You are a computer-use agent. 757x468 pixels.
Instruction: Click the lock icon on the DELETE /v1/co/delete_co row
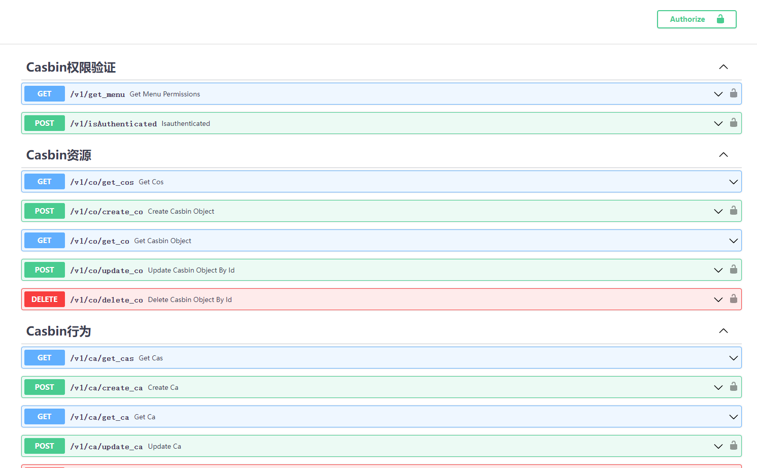click(734, 298)
